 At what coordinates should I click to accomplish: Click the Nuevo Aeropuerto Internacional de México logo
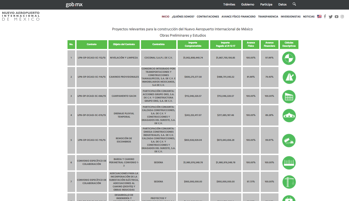click(x=21, y=16)
